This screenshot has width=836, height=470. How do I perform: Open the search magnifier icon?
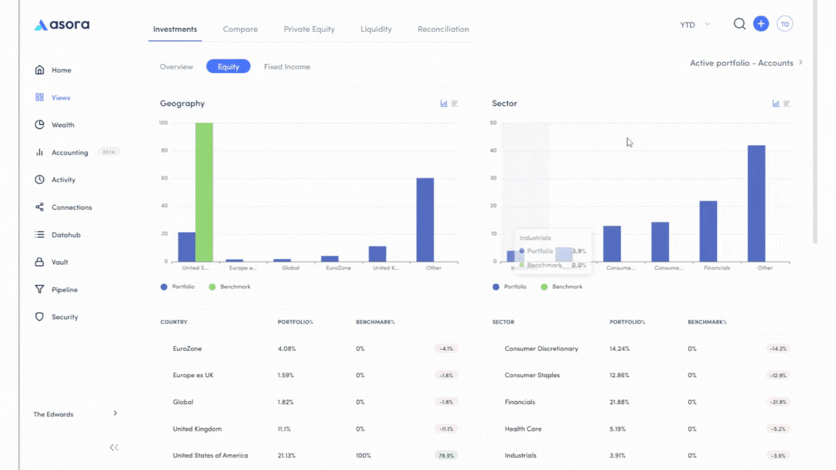[x=739, y=24]
